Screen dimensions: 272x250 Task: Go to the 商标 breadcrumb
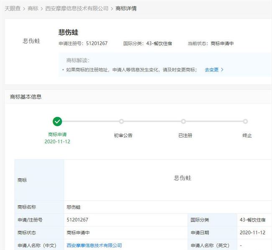tap(33, 8)
